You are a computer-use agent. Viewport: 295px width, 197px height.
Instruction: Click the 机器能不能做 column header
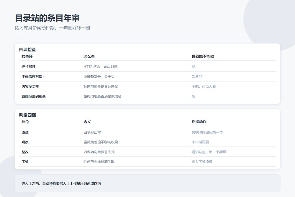pyautogui.click(x=203, y=56)
